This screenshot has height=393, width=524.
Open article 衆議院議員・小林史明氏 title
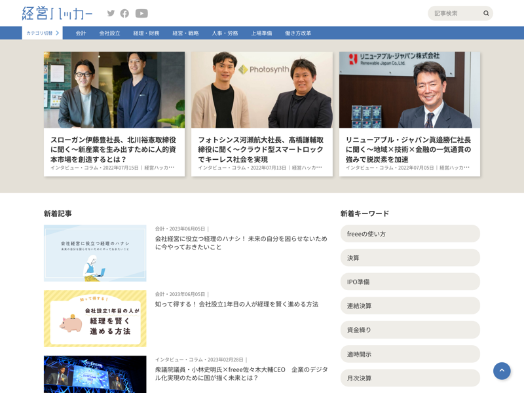pos(241,373)
